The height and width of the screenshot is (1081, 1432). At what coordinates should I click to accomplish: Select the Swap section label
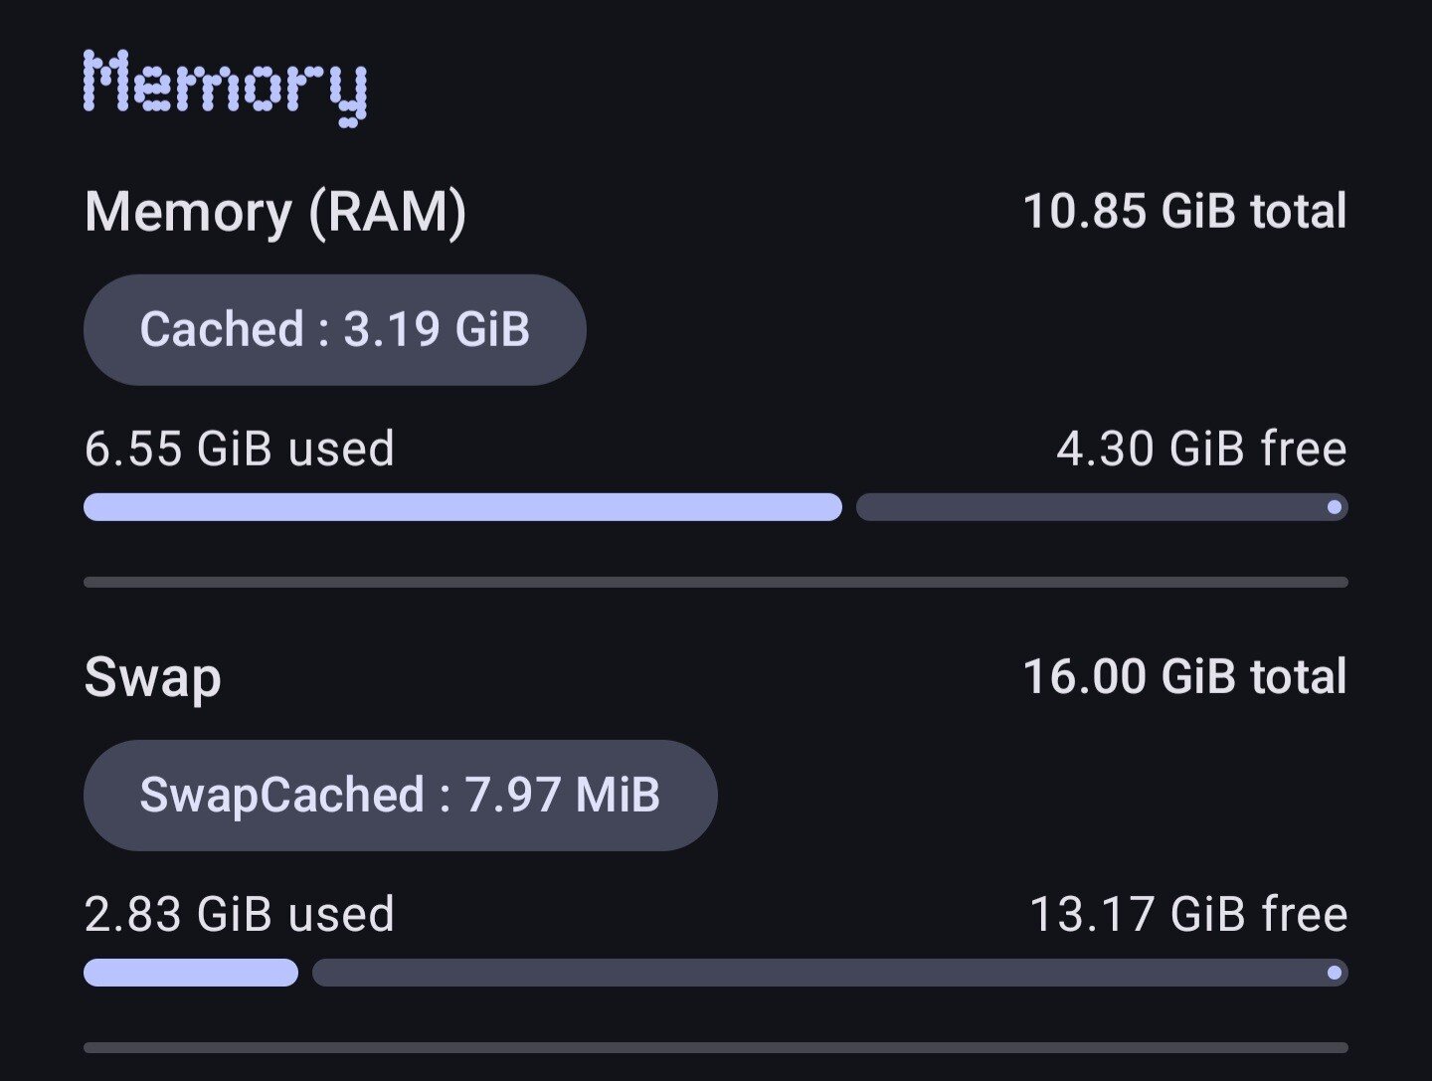click(153, 677)
